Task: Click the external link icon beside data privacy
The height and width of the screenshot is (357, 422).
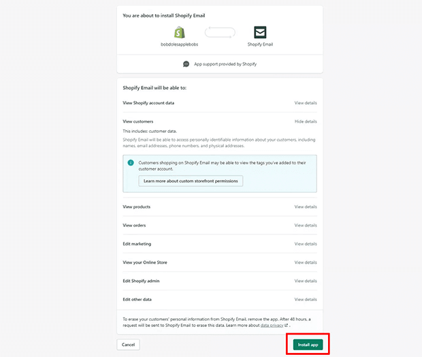Action: tap(286, 325)
